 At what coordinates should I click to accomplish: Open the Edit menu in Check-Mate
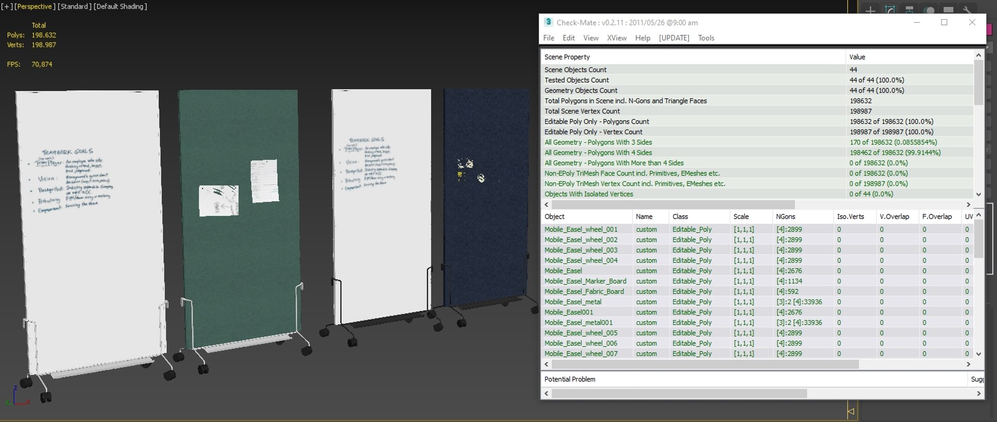click(x=569, y=38)
